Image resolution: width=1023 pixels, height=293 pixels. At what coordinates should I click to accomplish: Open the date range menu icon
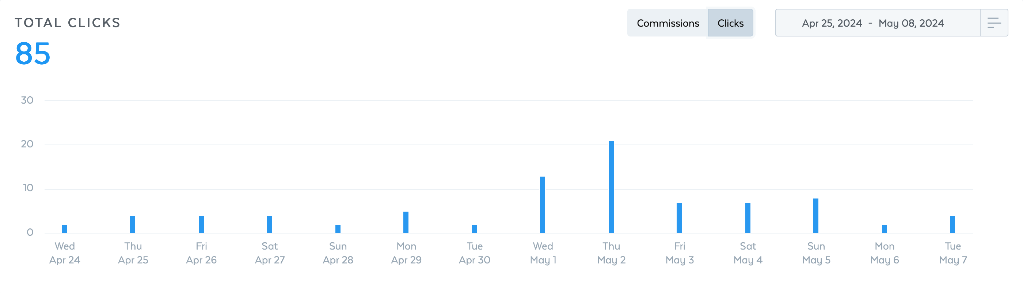(994, 23)
